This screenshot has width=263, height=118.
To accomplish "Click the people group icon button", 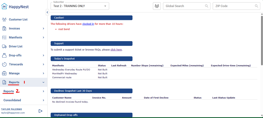I will (157, 6).
